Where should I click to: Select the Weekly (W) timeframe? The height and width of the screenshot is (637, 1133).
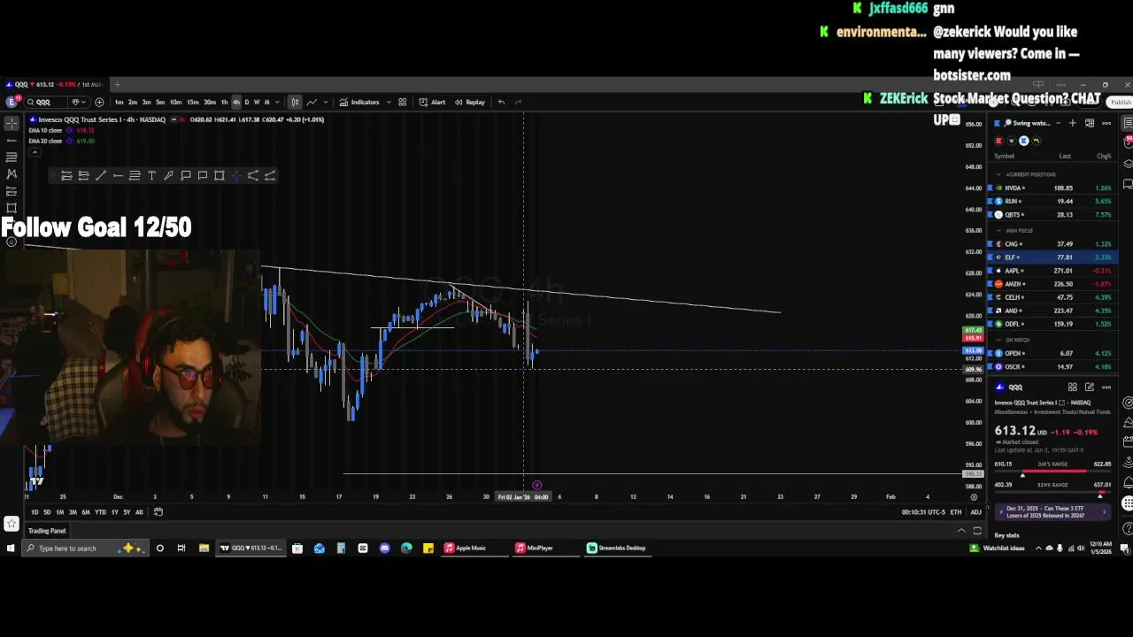(x=257, y=102)
